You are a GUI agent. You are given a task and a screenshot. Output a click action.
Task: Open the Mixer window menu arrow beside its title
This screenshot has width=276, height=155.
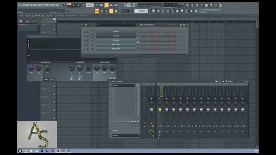pyautogui.click(x=110, y=81)
